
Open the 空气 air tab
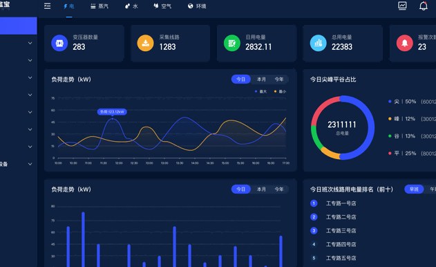162,6
